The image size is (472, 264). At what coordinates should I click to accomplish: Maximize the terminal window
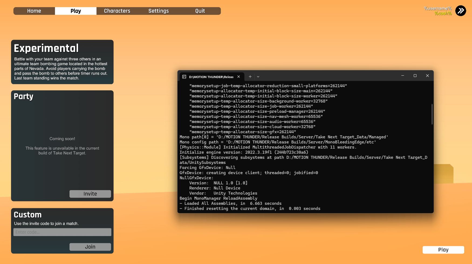pos(415,76)
